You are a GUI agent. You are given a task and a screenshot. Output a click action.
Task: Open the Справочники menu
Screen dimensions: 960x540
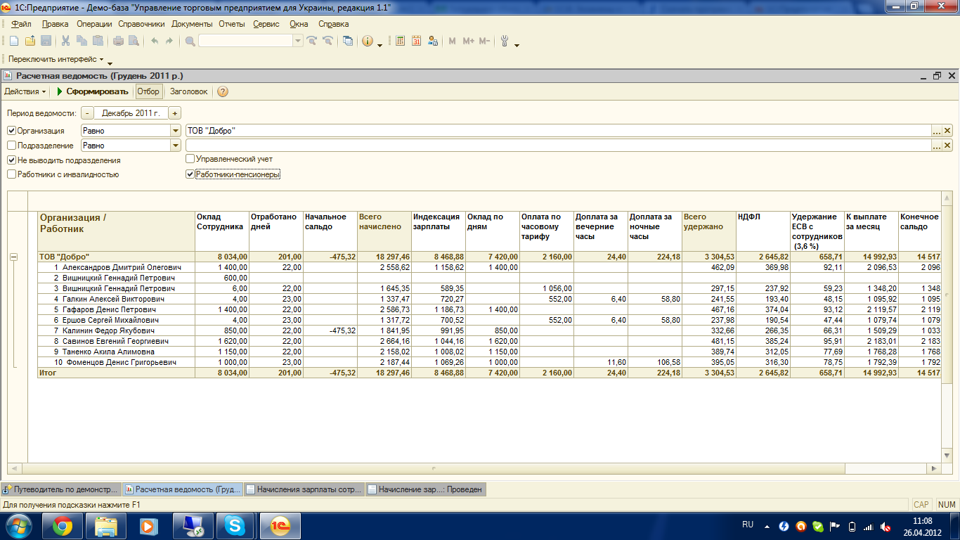pyautogui.click(x=141, y=24)
